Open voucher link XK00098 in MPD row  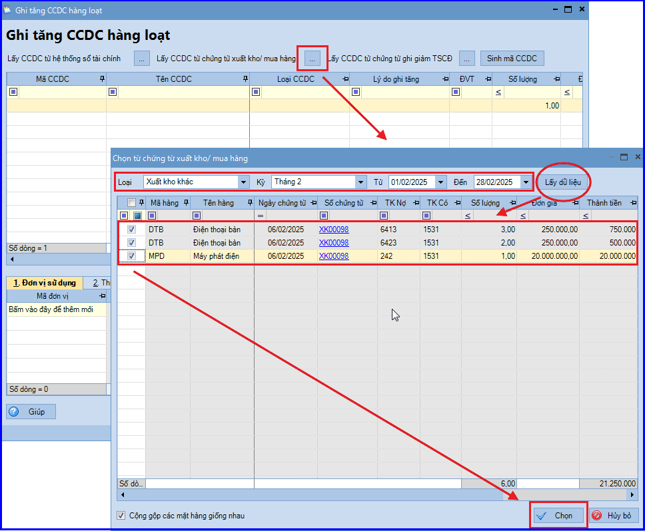coord(334,256)
